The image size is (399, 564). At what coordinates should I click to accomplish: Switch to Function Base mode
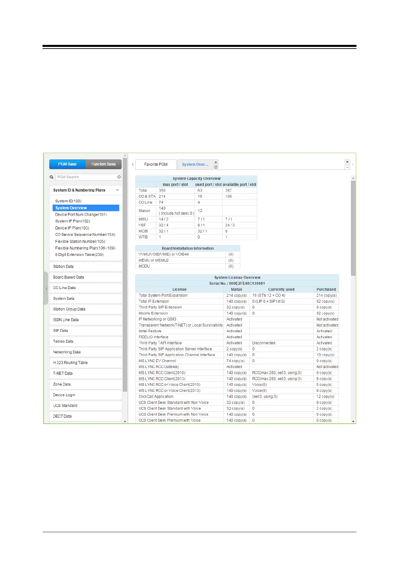pyautogui.click(x=103, y=164)
